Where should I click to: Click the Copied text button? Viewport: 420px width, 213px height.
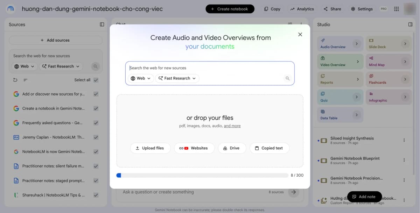point(269,148)
